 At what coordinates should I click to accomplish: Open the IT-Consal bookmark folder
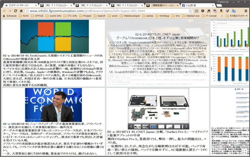pyautogui.click(x=209, y=16)
